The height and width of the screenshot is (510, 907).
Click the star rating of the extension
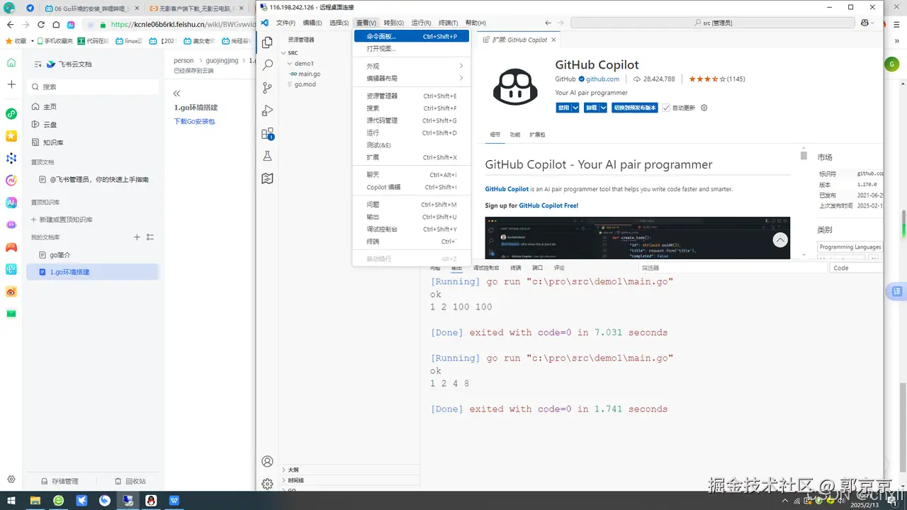pyautogui.click(x=707, y=79)
